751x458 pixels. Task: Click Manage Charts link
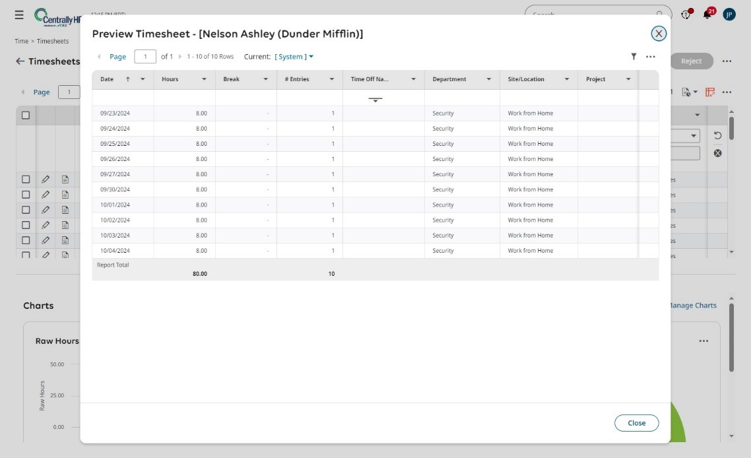pyautogui.click(x=693, y=306)
